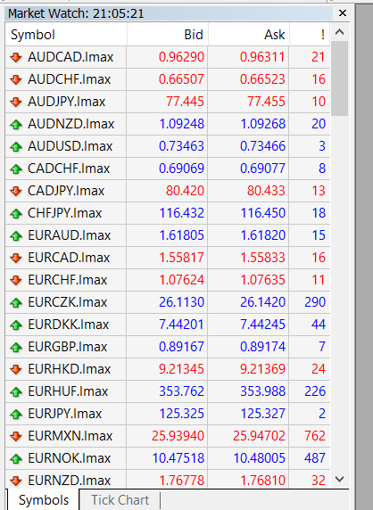Viewport: 373px width, 510px height.
Task: Click the up arrow icon beside EURHUF.lmax
Action: (x=16, y=391)
